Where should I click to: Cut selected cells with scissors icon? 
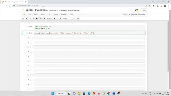pos(30,18)
